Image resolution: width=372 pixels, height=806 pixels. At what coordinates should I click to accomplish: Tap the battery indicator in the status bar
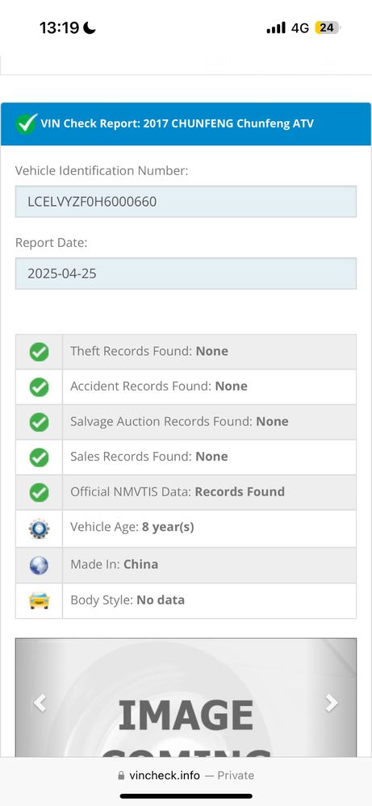pyautogui.click(x=328, y=27)
